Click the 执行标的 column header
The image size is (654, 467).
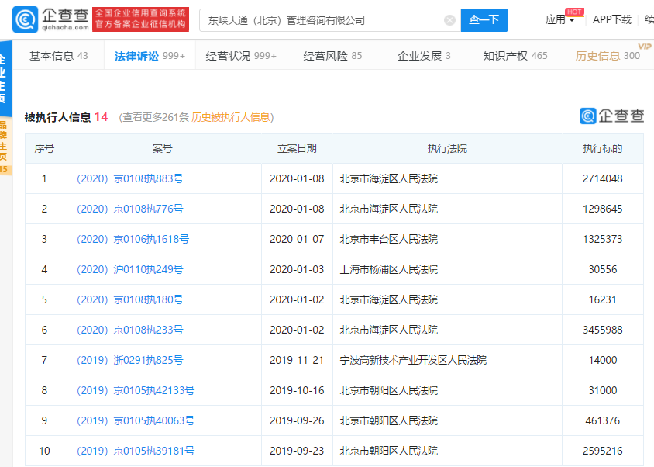[x=603, y=148]
